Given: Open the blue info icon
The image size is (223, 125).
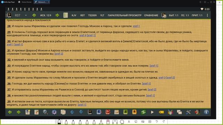Looking at the screenshot, I should click(206, 112).
